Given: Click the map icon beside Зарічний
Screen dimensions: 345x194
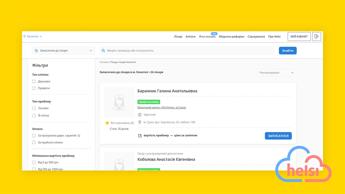Looking at the screenshot, I should tap(140, 115).
